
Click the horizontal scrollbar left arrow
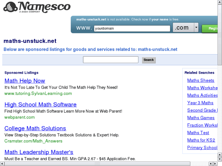(x=2, y=164)
